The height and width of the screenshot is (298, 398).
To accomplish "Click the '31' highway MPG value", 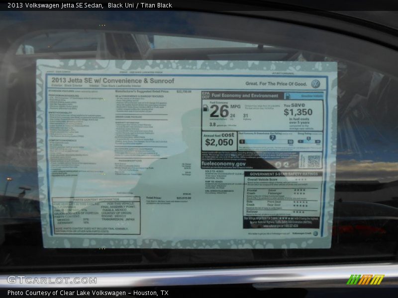I will 245,116.
